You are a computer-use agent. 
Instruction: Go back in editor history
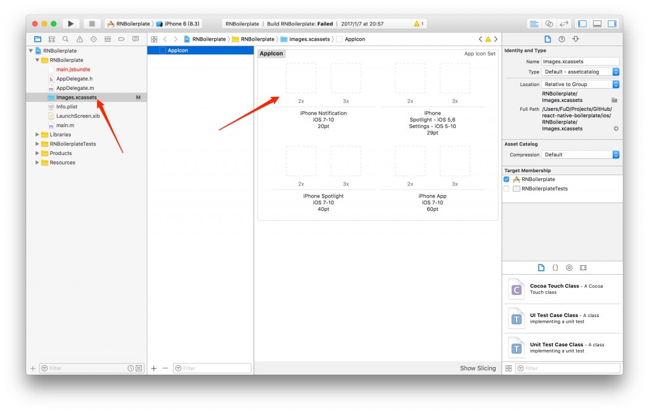coord(165,39)
